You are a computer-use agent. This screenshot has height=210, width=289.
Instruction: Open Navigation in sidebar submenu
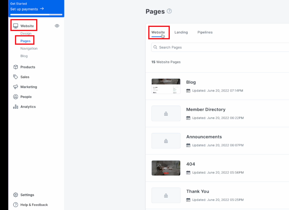tap(29, 48)
